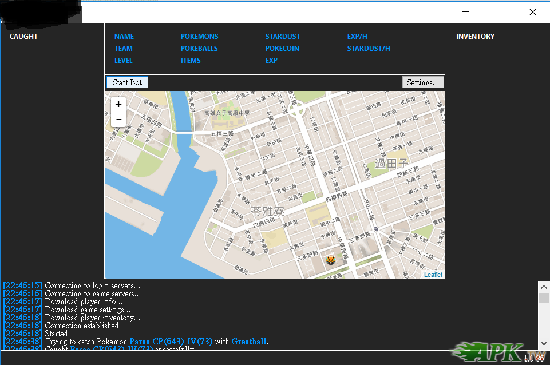Click the POKEBALLS stat label

point(199,49)
